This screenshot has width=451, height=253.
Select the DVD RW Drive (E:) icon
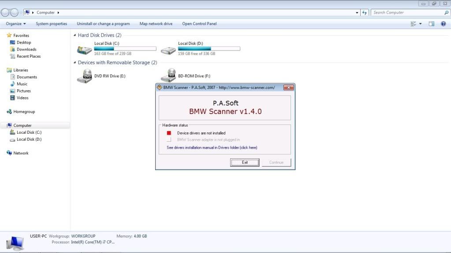click(84, 76)
